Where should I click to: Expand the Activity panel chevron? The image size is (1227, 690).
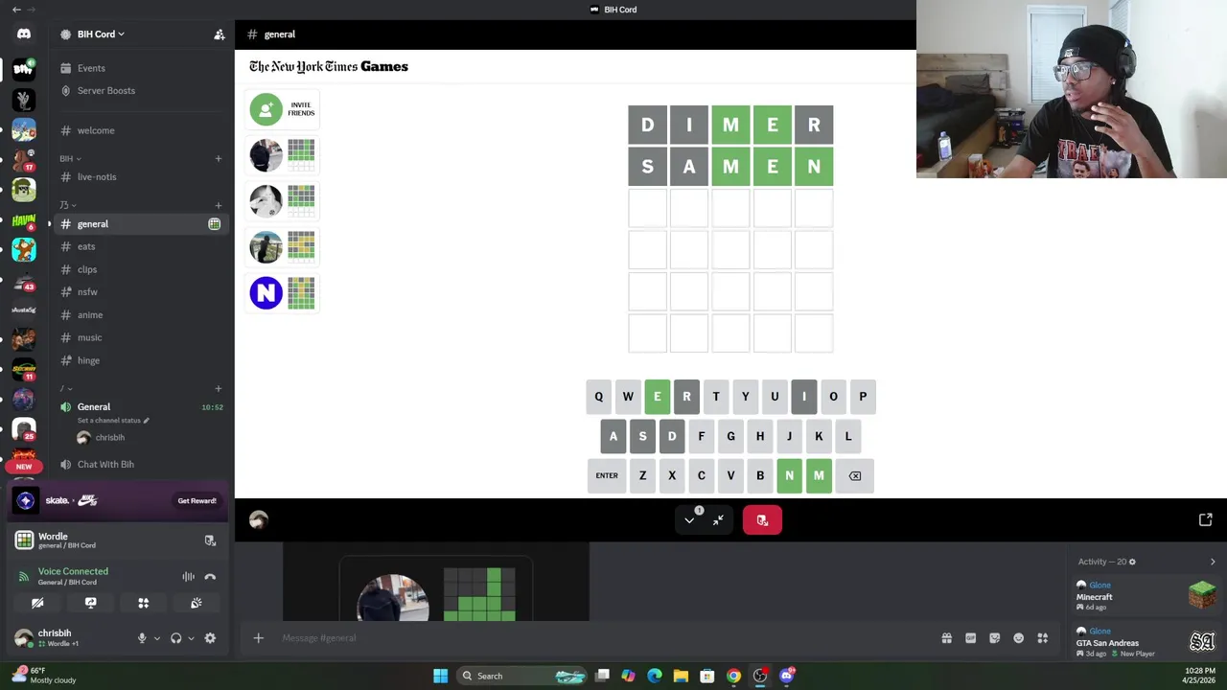click(1213, 563)
